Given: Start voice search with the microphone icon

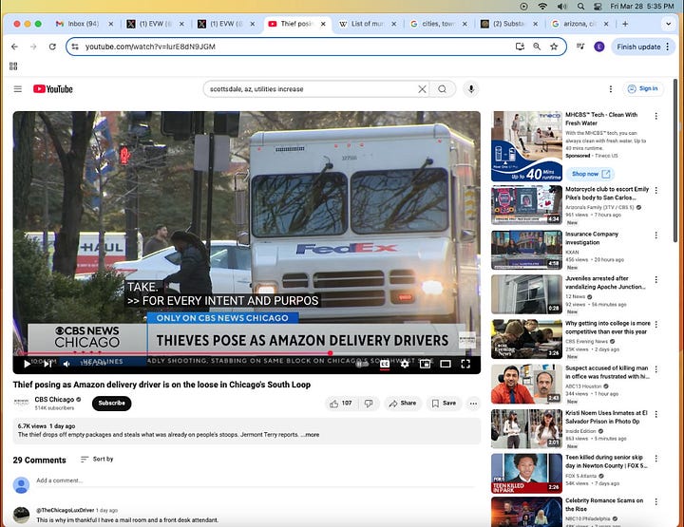Looking at the screenshot, I should tap(470, 89).
